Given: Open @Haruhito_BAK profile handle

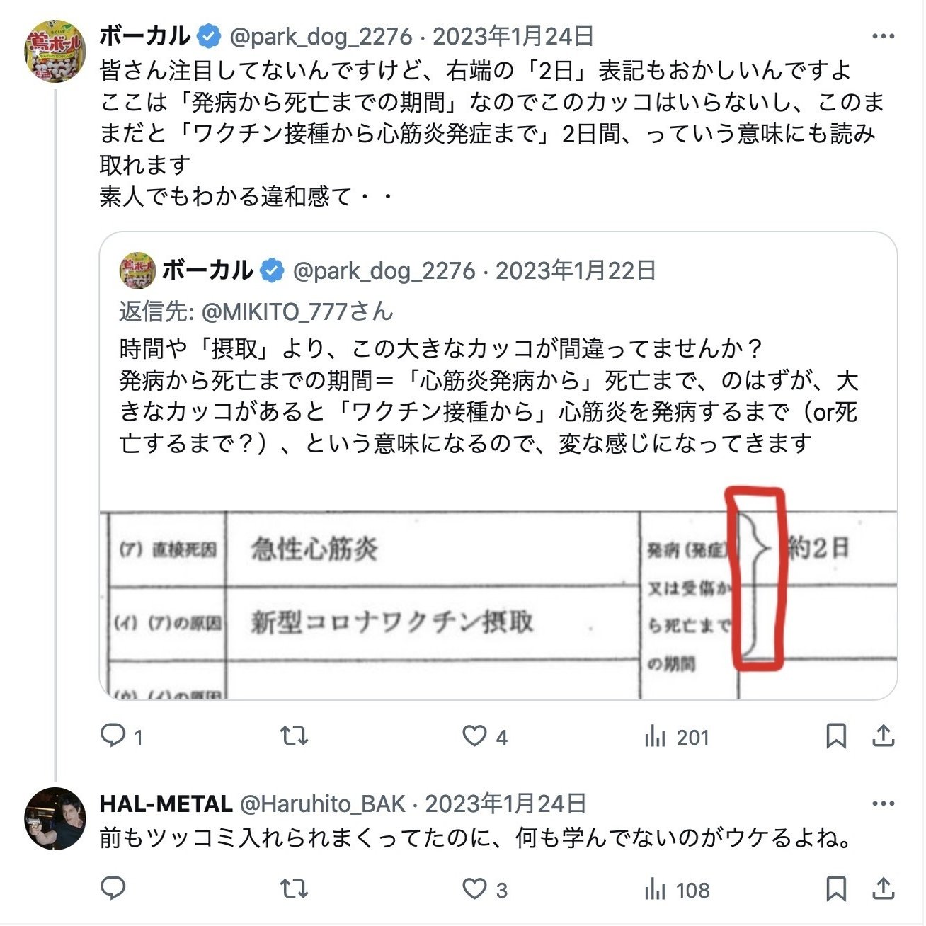Looking at the screenshot, I should pos(323,804).
